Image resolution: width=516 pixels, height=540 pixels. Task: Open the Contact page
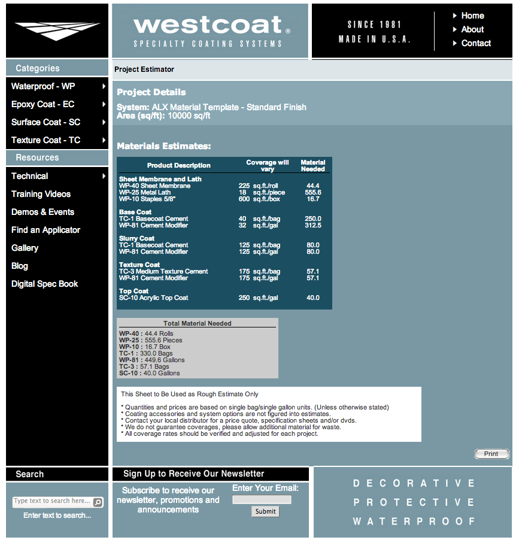pyautogui.click(x=476, y=43)
